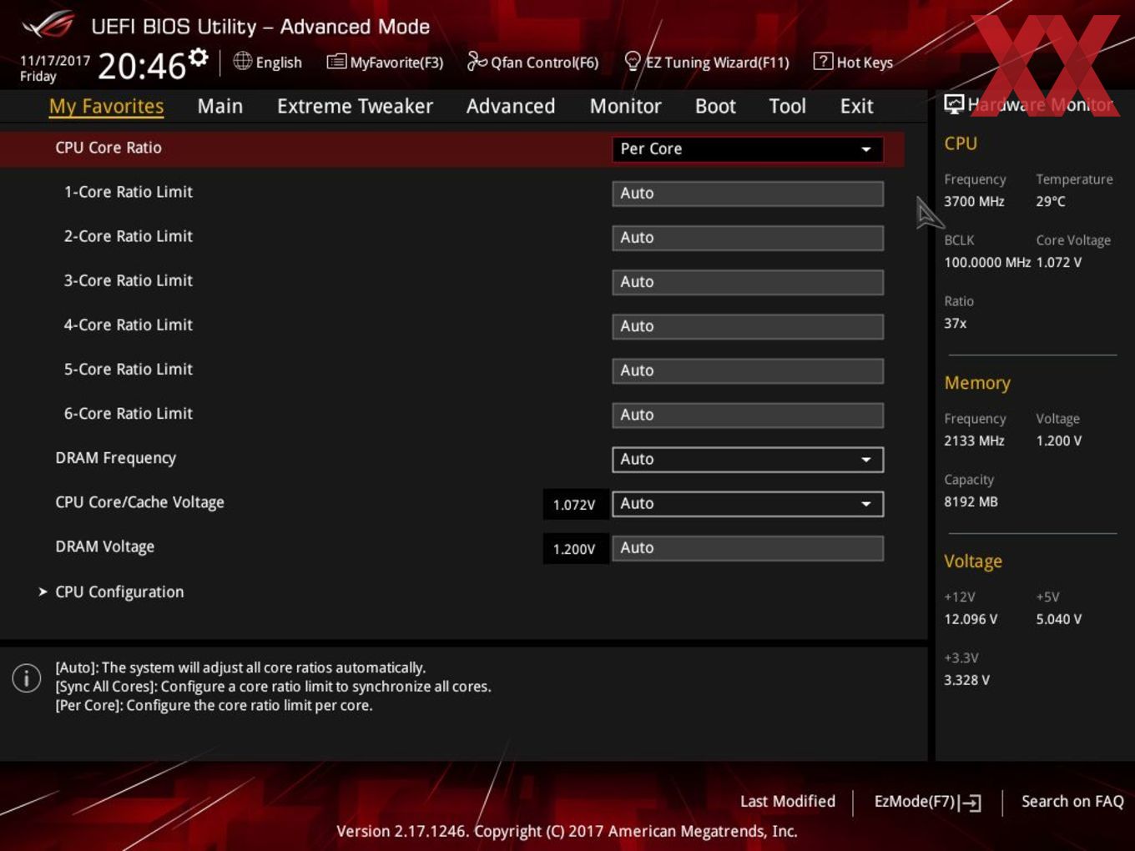Click the globe language icon

[242, 61]
